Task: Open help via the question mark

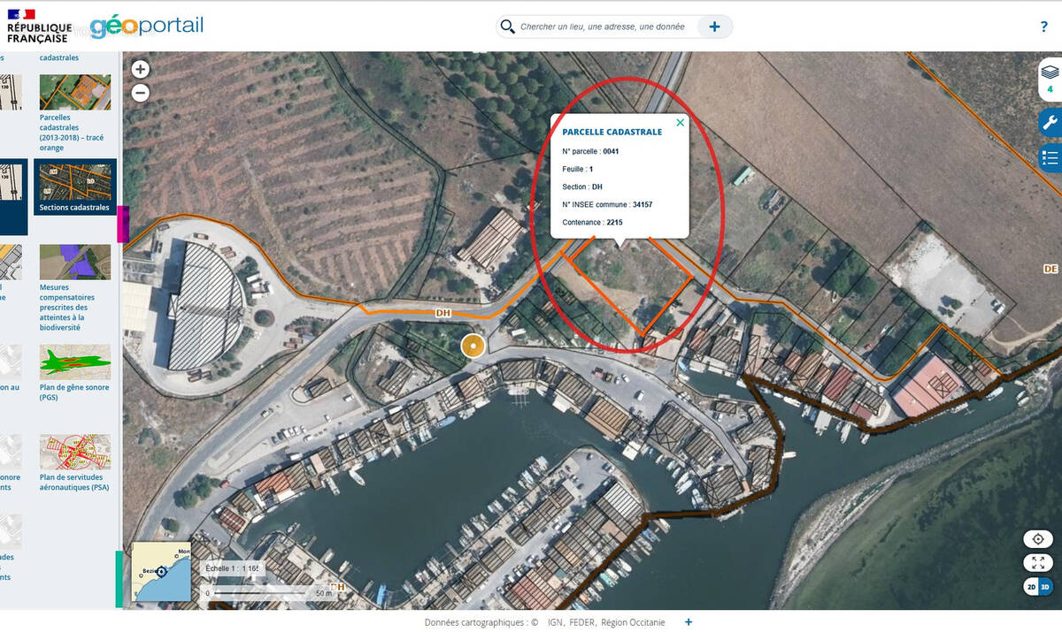Action: (x=1044, y=27)
